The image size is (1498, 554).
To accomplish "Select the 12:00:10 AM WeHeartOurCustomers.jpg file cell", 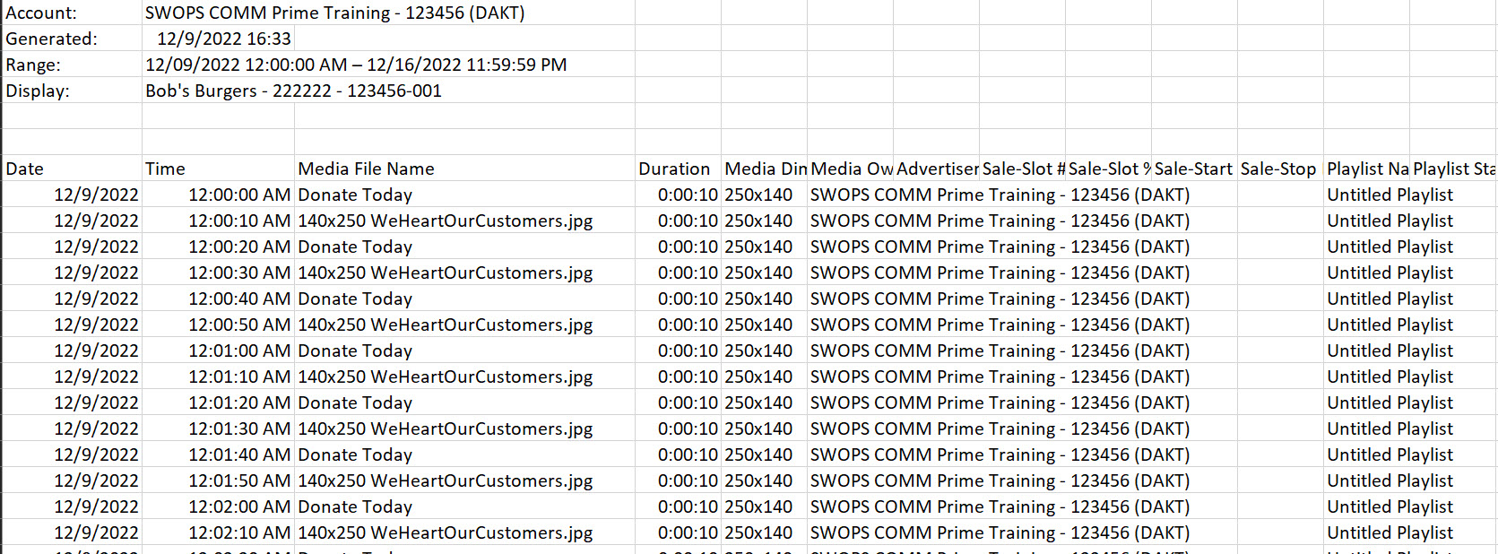I will 445,221.
